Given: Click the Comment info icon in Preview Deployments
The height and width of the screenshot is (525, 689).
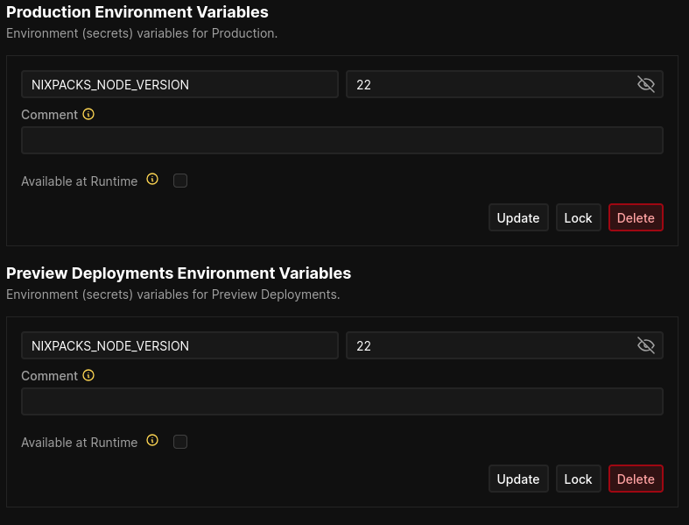Looking at the screenshot, I should (88, 375).
